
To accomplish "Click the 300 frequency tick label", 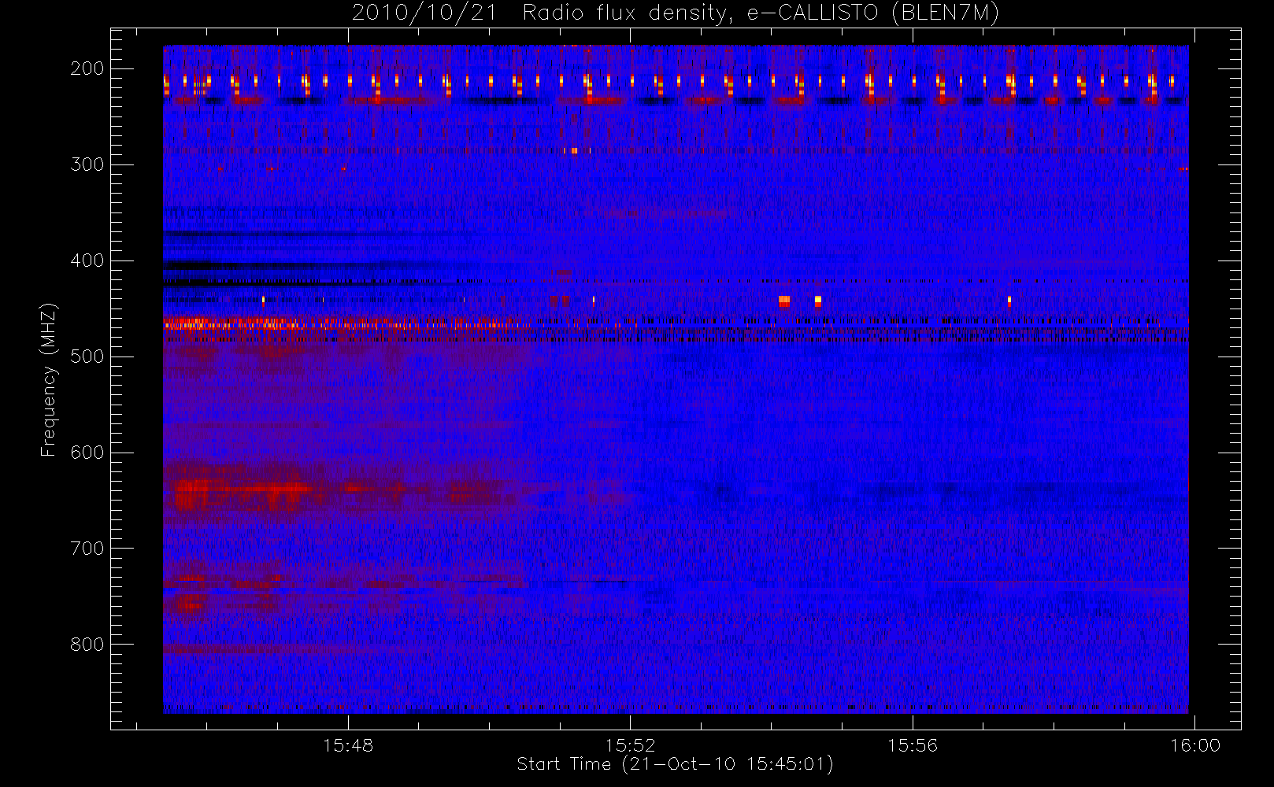I will 87,164.
